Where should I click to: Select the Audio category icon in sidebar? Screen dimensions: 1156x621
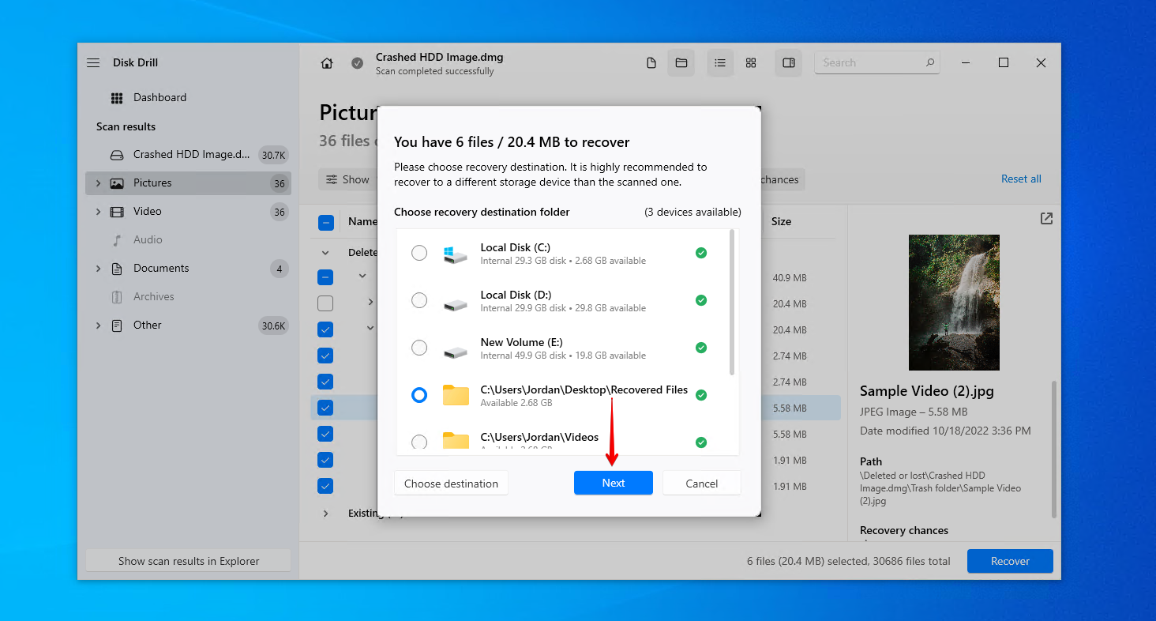[118, 239]
